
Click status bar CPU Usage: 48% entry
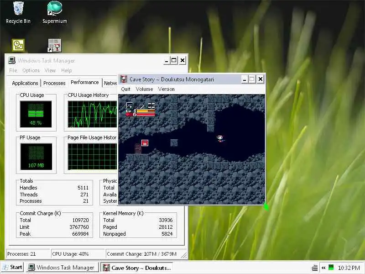pyautogui.click(x=78, y=254)
